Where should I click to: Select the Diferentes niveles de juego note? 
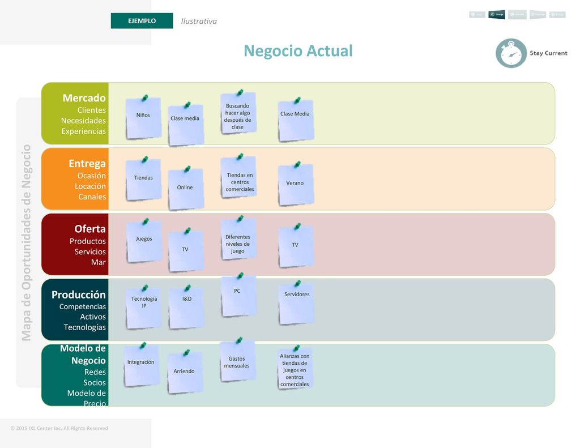pyautogui.click(x=238, y=239)
